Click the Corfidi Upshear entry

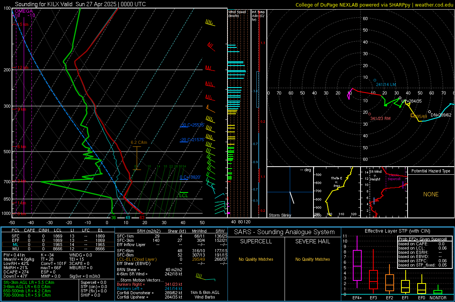(x=150, y=297)
